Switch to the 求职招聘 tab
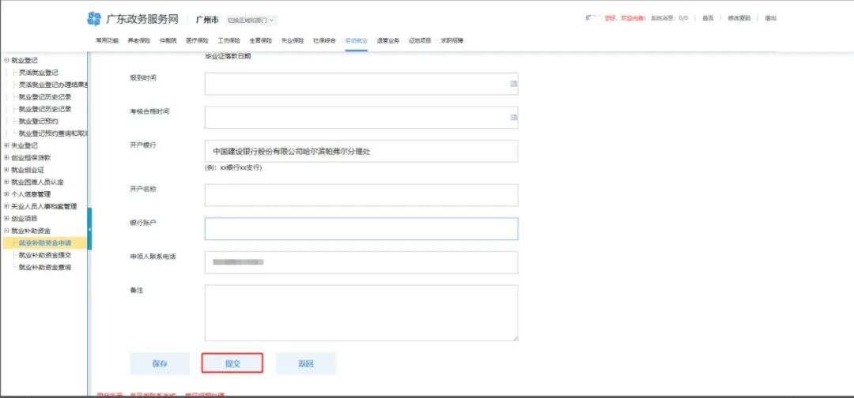854x398 pixels. pos(452,40)
